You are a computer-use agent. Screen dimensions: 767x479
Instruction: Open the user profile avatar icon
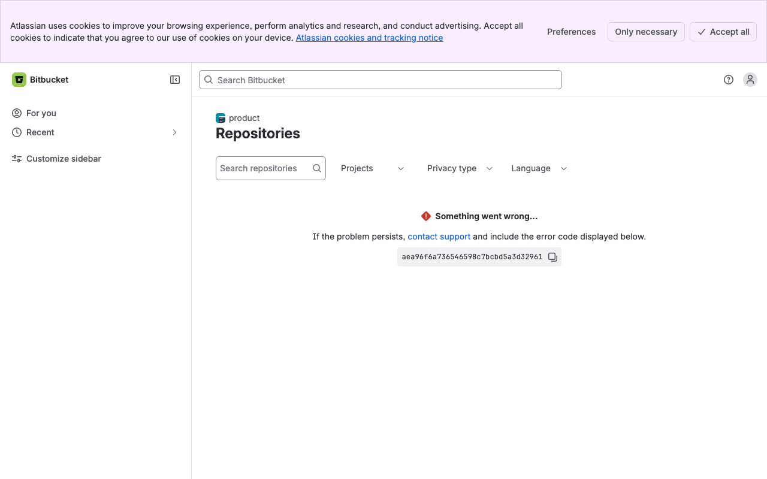(750, 80)
